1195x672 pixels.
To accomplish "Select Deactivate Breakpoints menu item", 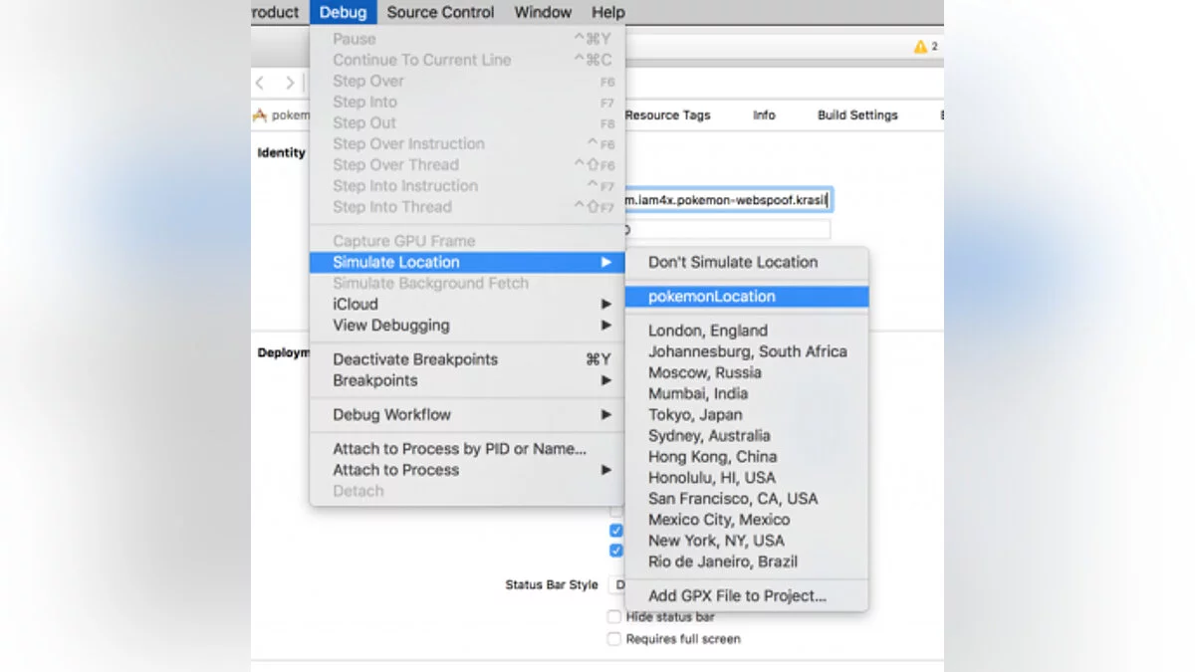I will coord(415,360).
